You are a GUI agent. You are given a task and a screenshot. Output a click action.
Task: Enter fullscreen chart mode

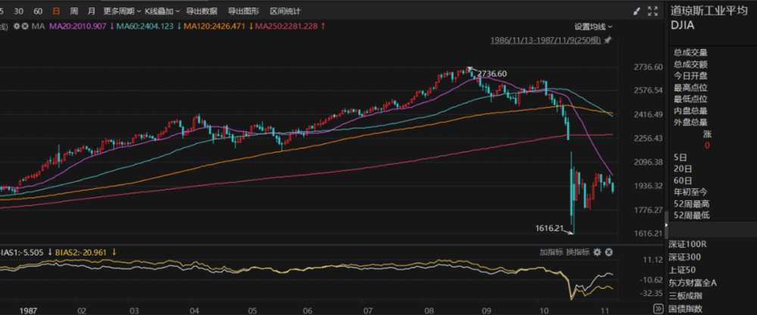(652, 11)
